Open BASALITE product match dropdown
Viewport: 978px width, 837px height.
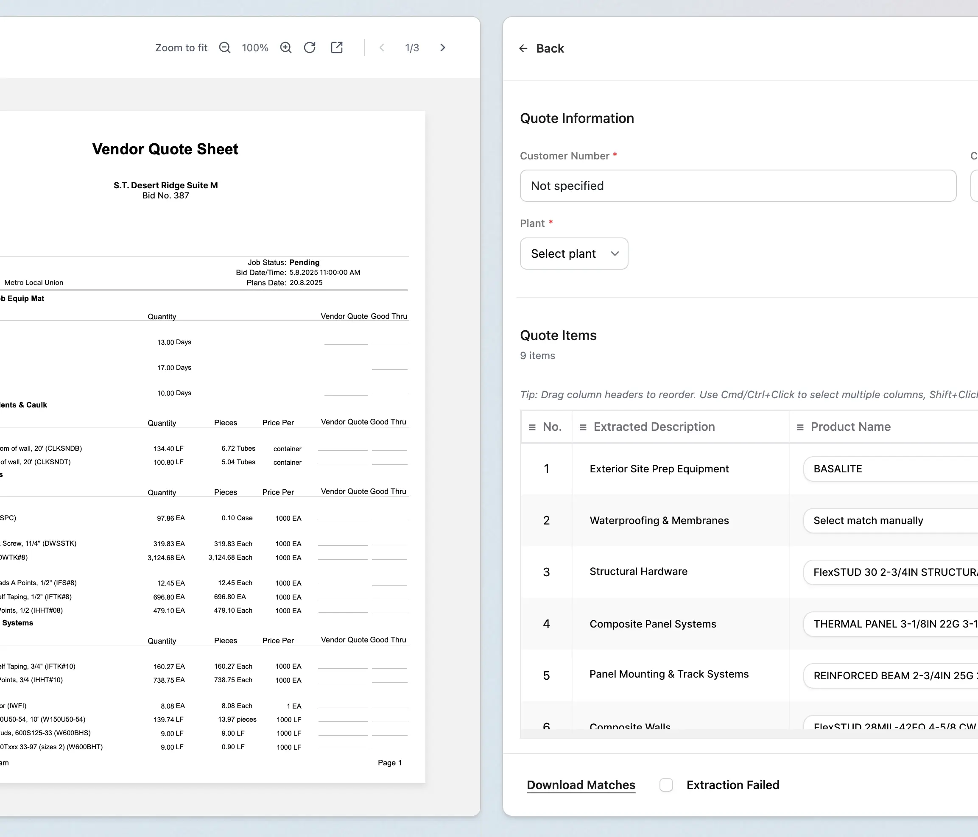[890, 469]
